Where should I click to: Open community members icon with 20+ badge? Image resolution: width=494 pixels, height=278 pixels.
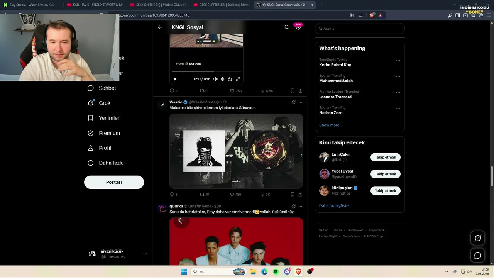coord(298,27)
